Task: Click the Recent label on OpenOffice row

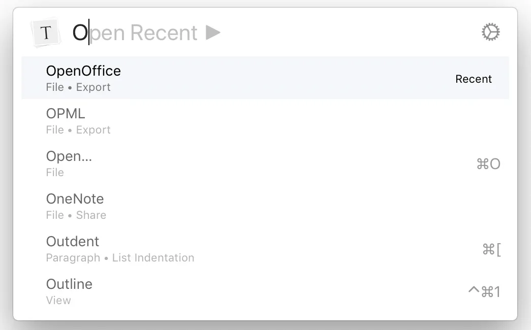Action: [474, 79]
